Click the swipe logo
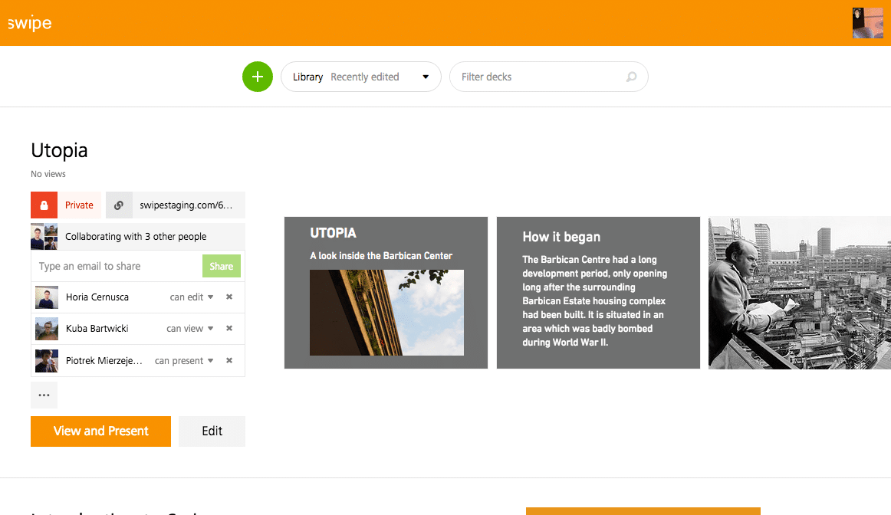The width and height of the screenshot is (891, 515). tap(30, 23)
